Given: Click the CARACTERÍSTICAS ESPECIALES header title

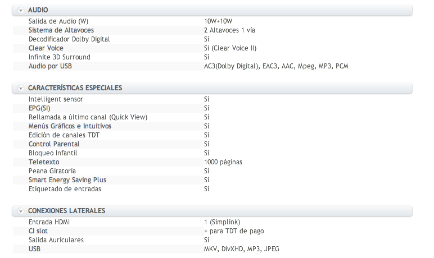Looking at the screenshot, I should (x=75, y=88).
